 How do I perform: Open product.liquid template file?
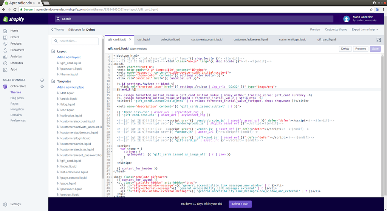coord(68,195)
